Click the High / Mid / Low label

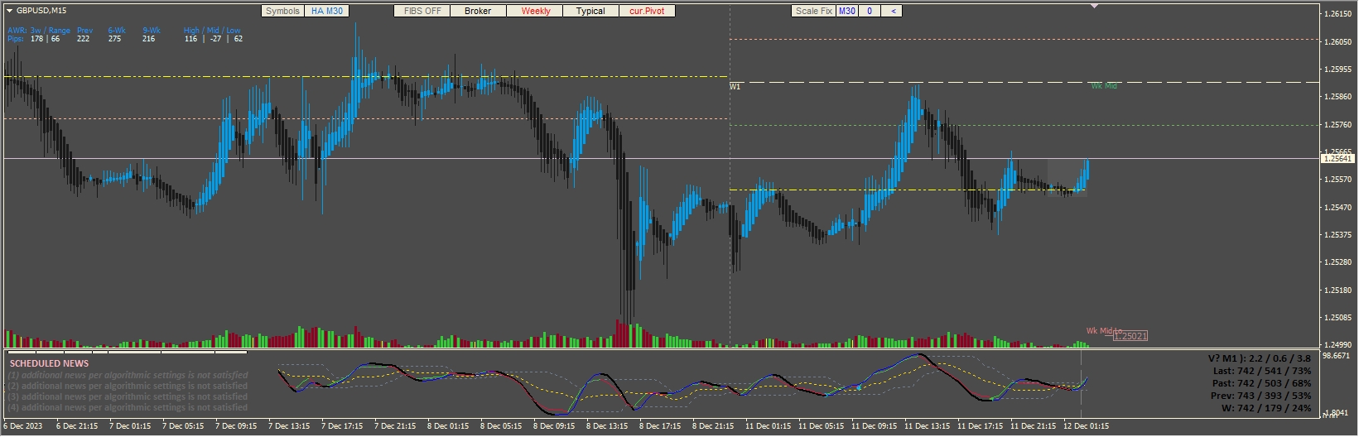pyautogui.click(x=212, y=31)
